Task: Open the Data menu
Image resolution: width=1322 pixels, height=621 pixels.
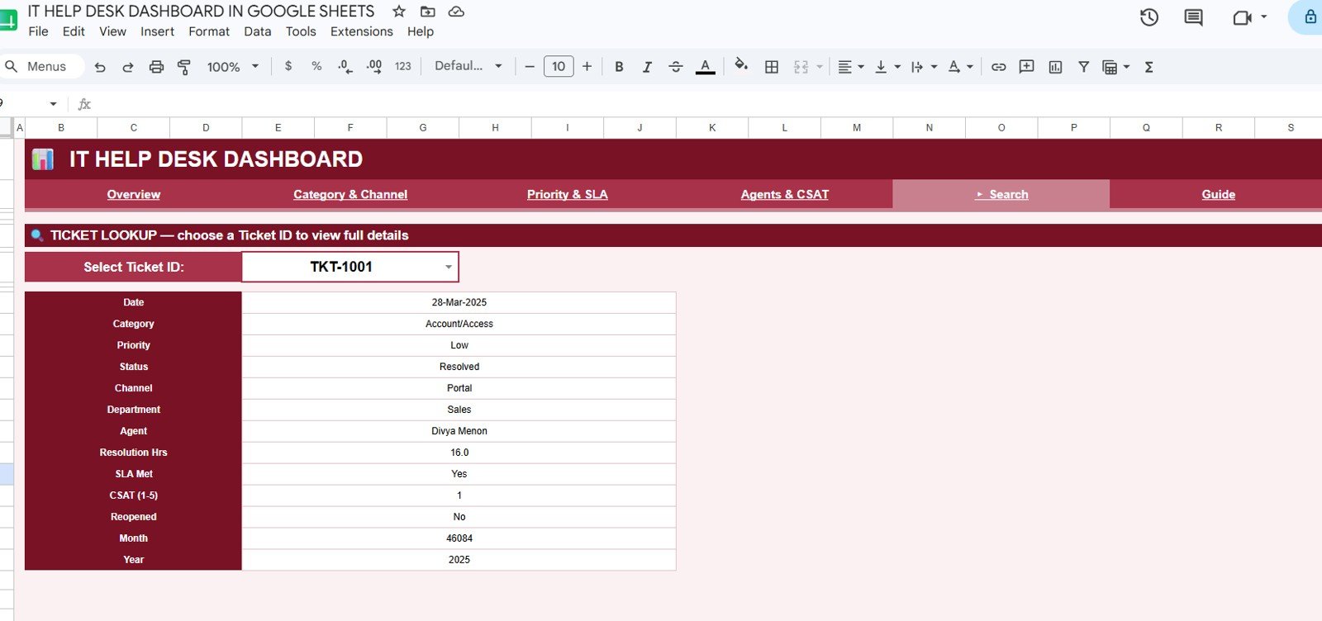Action: click(x=257, y=31)
